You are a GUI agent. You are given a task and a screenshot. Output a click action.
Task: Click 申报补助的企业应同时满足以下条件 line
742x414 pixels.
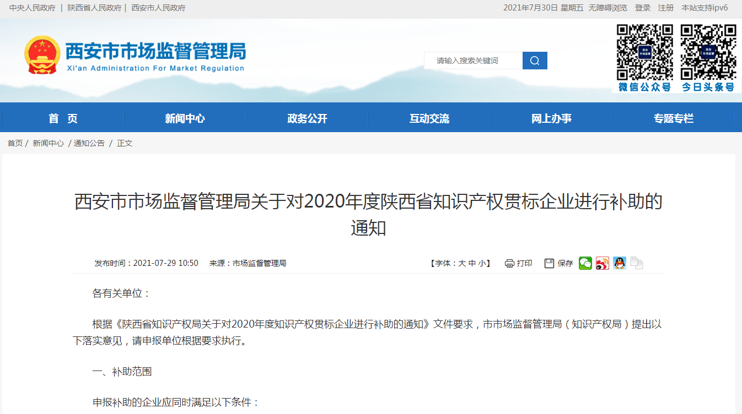(x=176, y=402)
